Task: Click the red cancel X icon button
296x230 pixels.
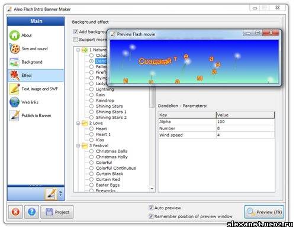Action: coord(15,212)
